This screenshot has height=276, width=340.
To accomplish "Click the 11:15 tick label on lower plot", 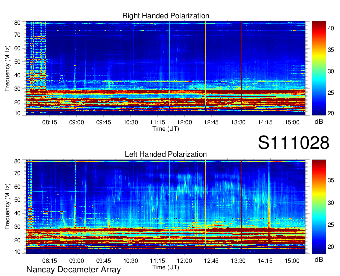I will click(157, 261).
